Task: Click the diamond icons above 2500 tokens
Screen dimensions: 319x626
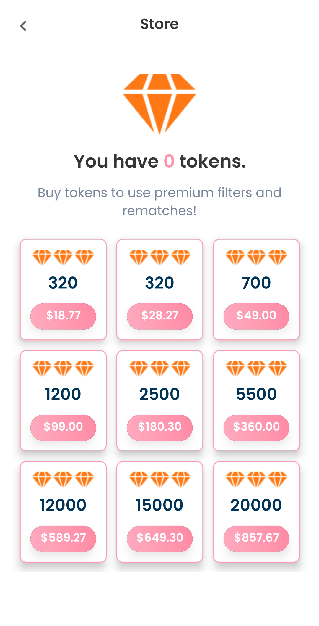Action: (159, 368)
